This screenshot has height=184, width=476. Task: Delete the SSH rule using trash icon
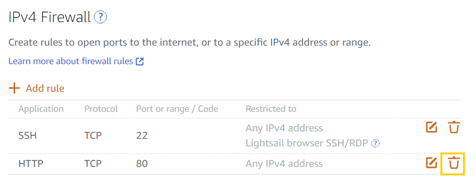point(454,127)
